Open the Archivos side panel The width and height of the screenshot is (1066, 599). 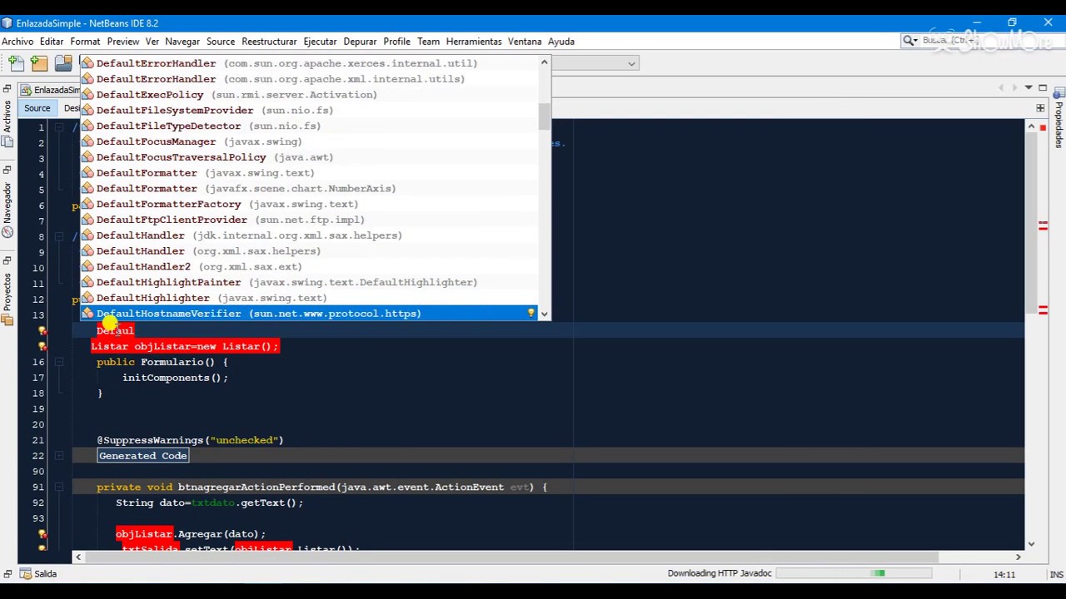coord(7,116)
